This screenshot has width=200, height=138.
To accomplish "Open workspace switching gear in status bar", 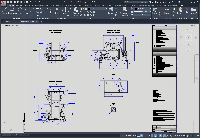I will [178, 136].
